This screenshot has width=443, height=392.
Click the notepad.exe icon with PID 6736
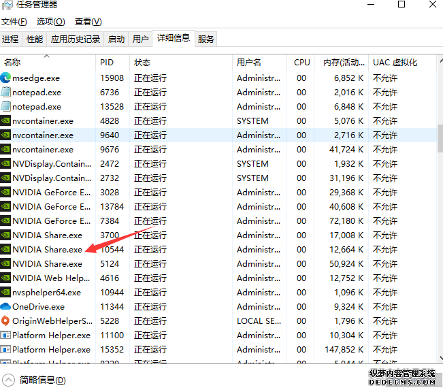pos(5,92)
